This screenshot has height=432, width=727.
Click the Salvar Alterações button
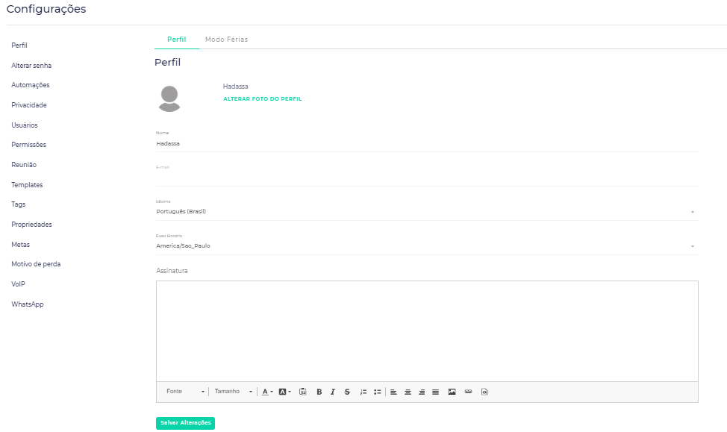point(185,423)
